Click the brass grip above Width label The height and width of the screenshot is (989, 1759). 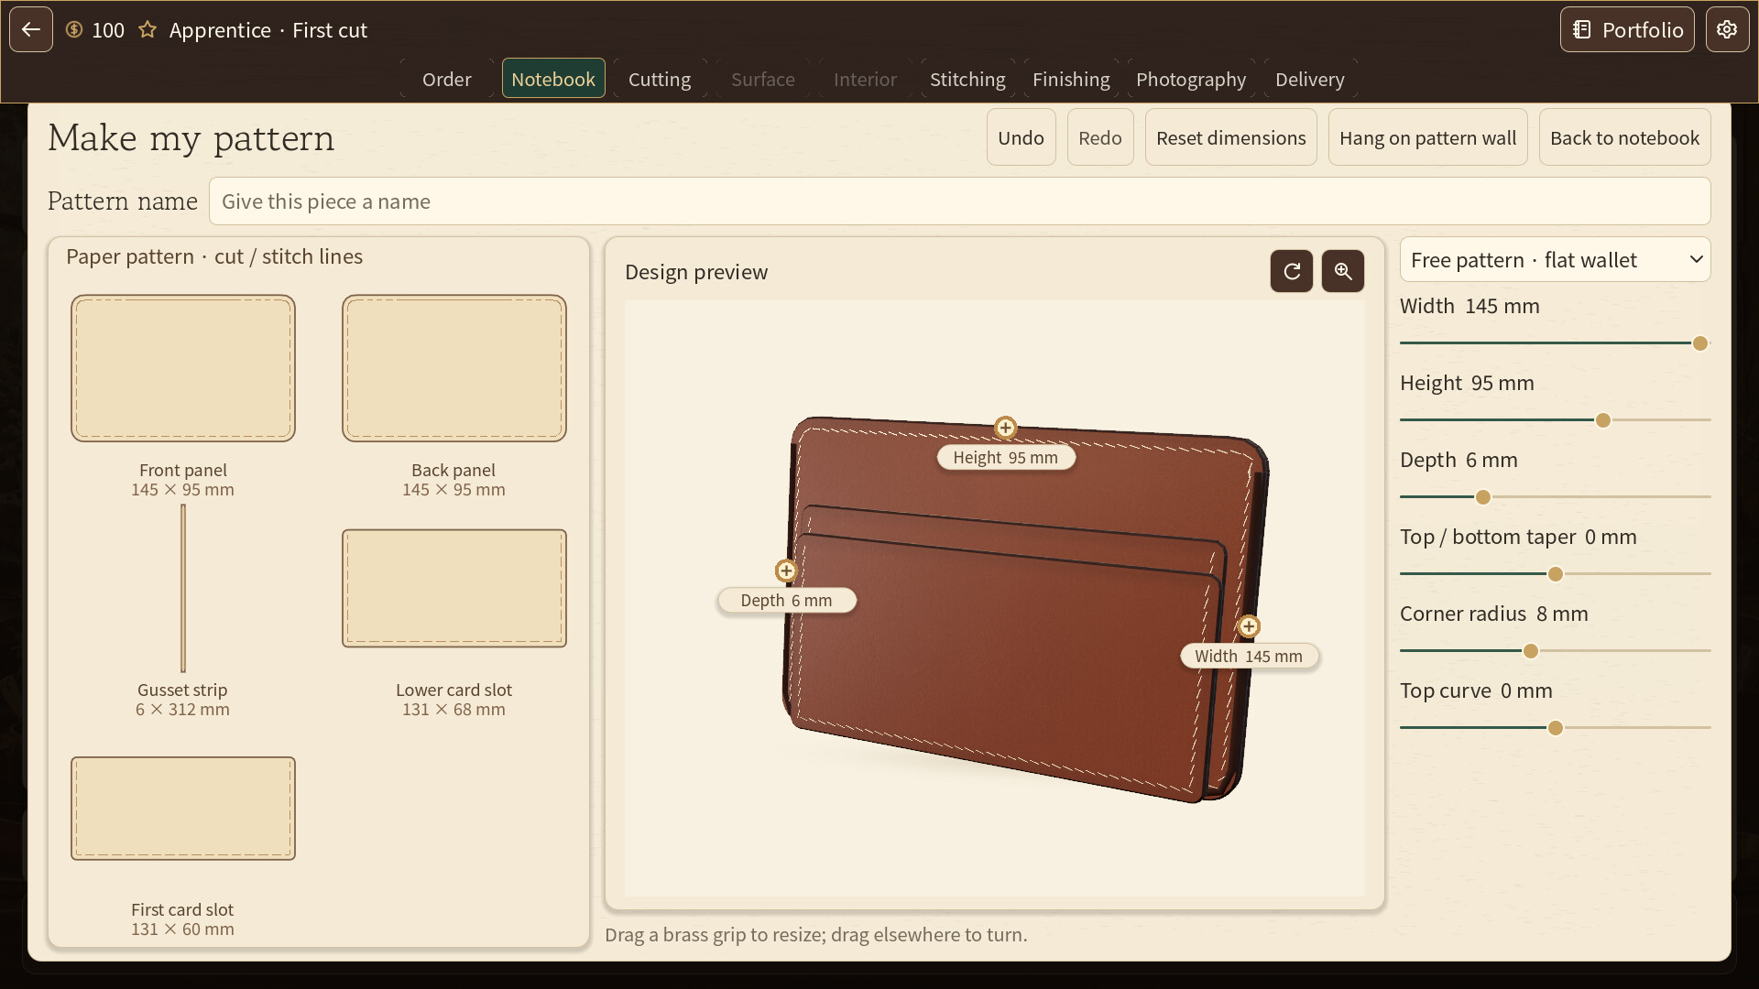(x=1249, y=626)
